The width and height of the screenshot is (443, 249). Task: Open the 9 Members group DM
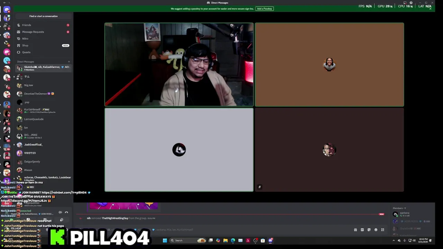pos(43,68)
